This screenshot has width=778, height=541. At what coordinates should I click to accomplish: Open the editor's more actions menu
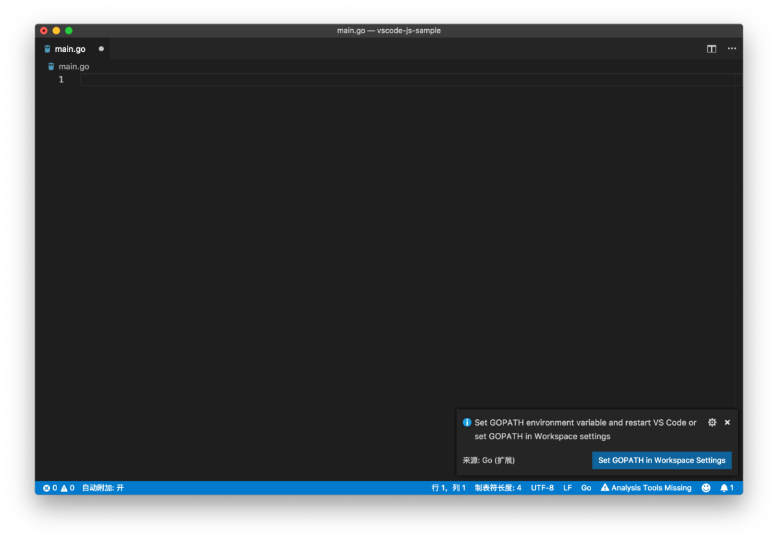(731, 49)
